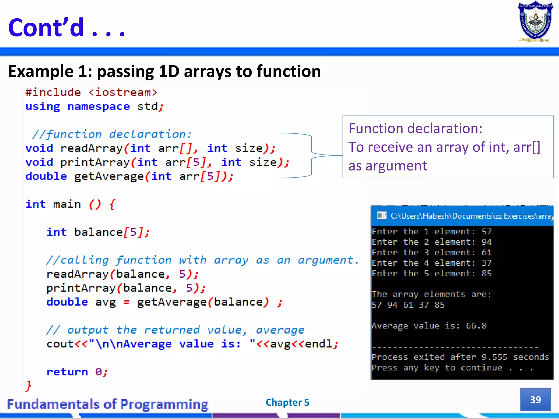Viewport: 559px width, 419px height.
Task: Click the Fundamentals of Programming footer text
Action: tap(108, 404)
